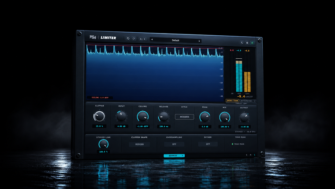Click the Ceiling value field -1.00 dBTP
Image resolution: width=335 pixels, height=189 pixels.
(x=143, y=126)
